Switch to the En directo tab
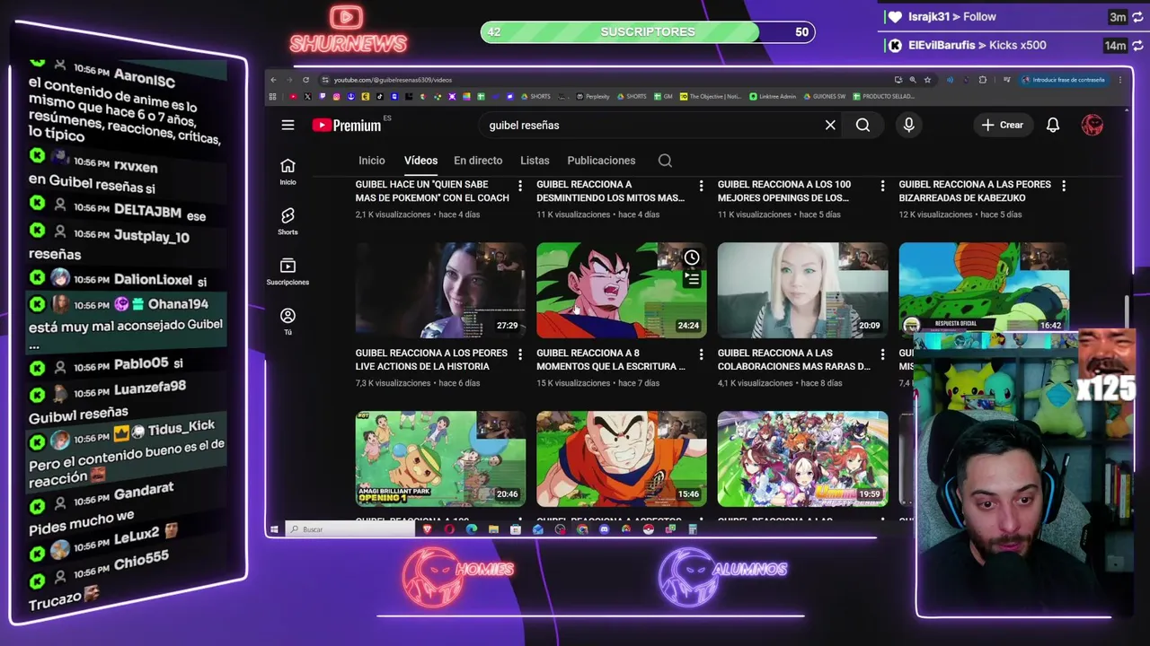 pos(478,161)
